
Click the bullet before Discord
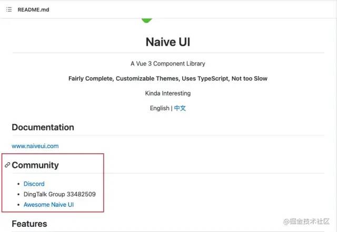pyautogui.click(x=18, y=184)
